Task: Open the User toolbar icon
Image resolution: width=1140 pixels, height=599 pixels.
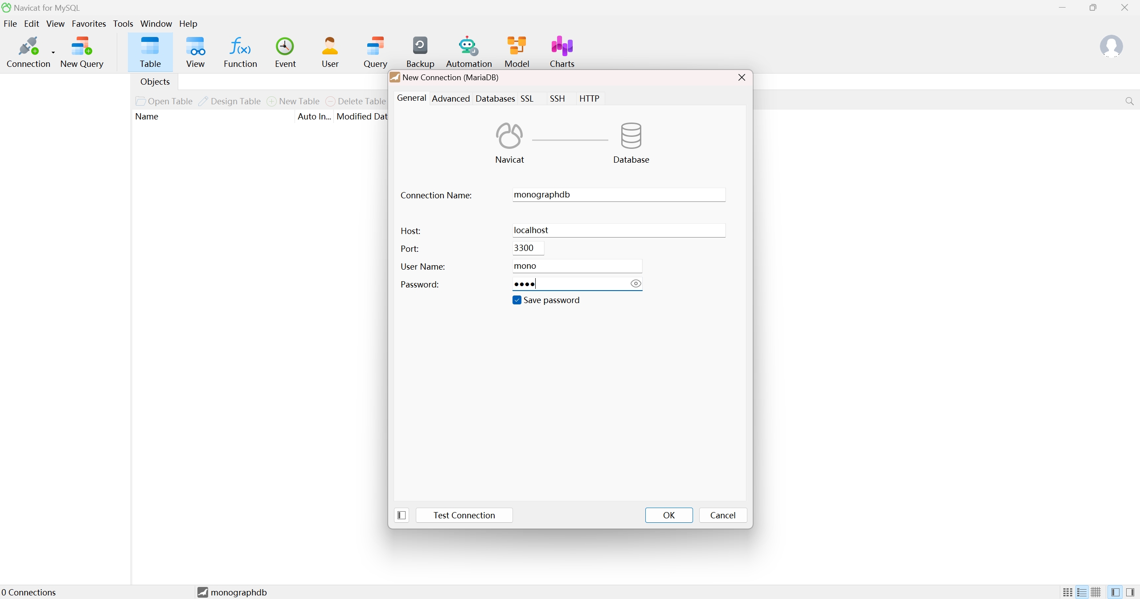Action: 330,52
